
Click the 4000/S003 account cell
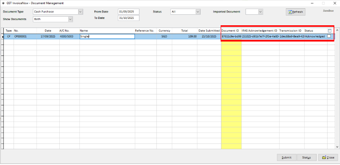coord(70,36)
